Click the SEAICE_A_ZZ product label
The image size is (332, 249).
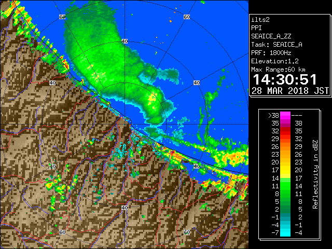(271, 36)
